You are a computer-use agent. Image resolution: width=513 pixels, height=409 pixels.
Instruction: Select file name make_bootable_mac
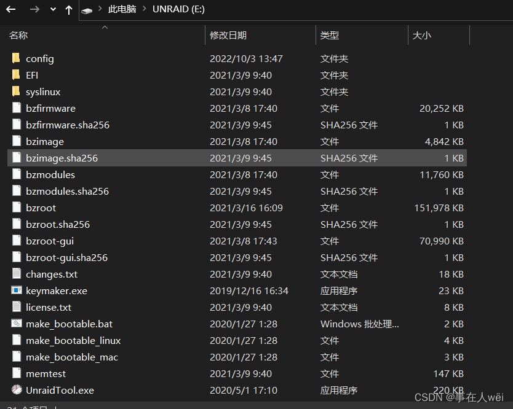click(x=72, y=357)
